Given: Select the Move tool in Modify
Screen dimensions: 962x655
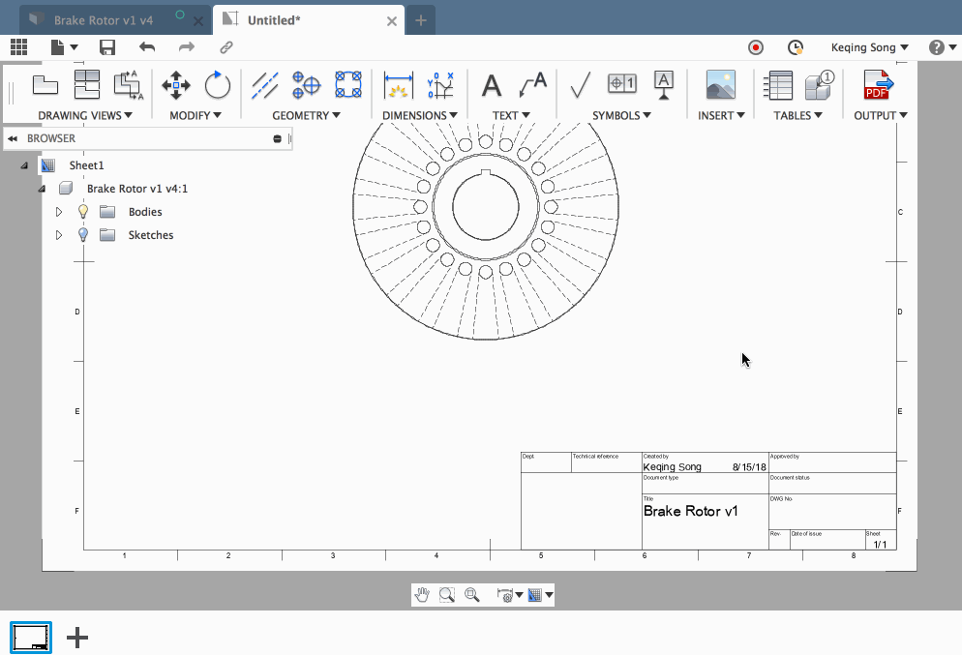Looking at the screenshot, I should (x=176, y=85).
